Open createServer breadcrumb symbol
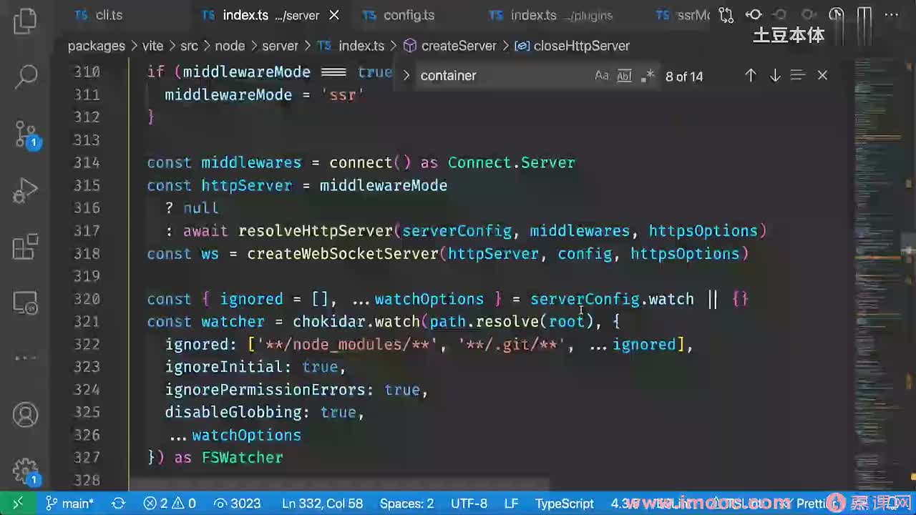 (449, 46)
